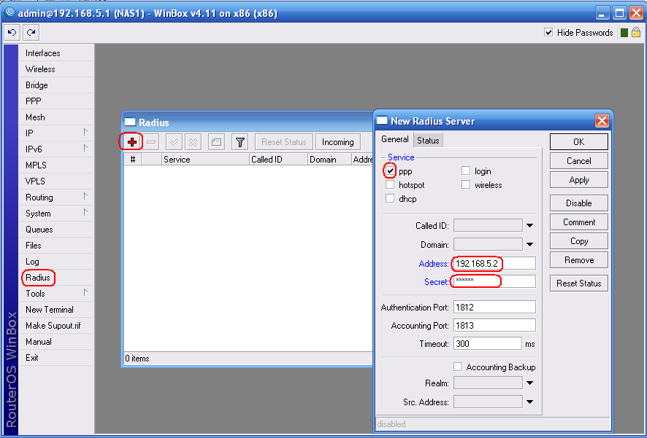Click the padlock icon at top right
Screen dimensions: 647x438
[x=636, y=32]
